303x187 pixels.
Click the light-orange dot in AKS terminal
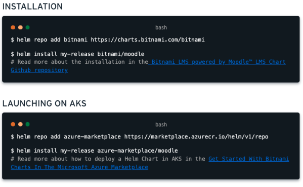click(x=20, y=124)
